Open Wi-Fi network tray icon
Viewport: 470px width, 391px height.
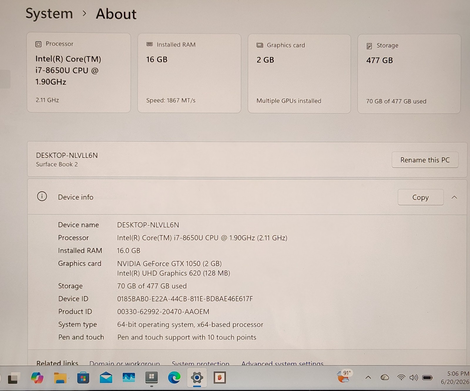[401, 377]
